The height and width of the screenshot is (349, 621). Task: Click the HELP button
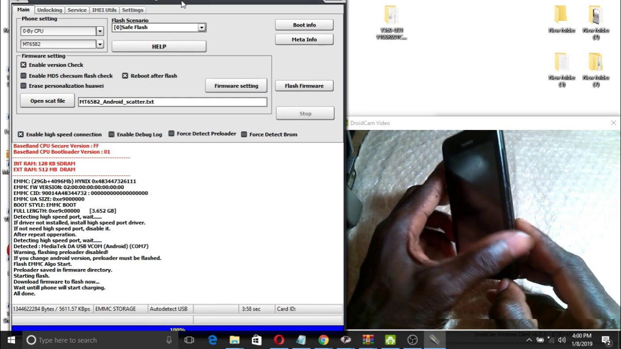tap(159, 47)
